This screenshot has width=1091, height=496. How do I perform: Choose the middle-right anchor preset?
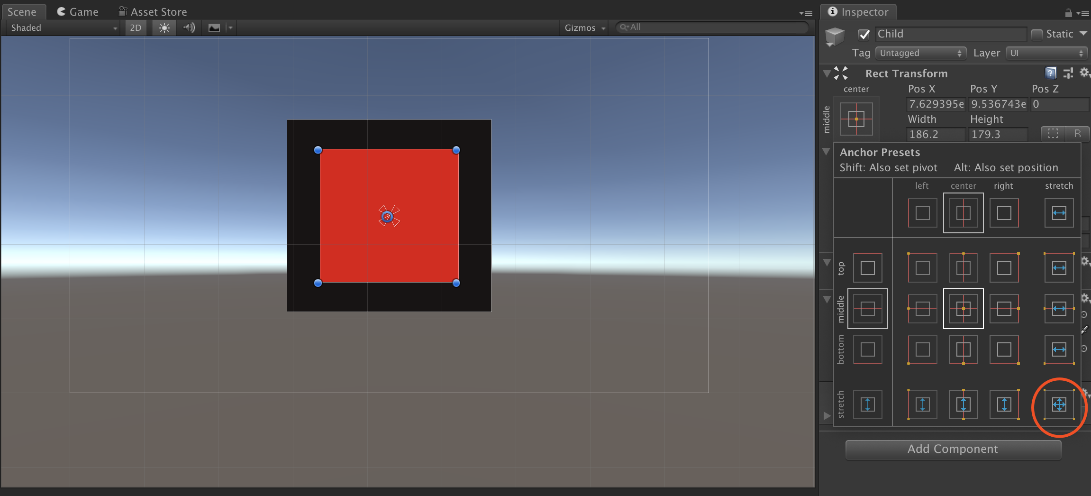[x=1004, y=309]
